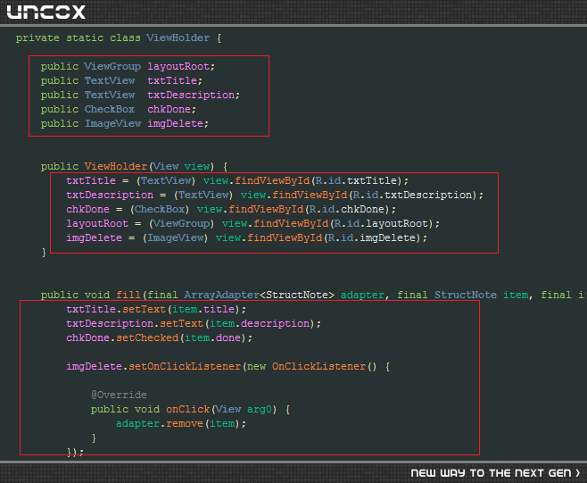587x483 pixels.
Task: Click 'NEW WAY TO THE NEXT GEN' footer text
Action: click(495, 473)
